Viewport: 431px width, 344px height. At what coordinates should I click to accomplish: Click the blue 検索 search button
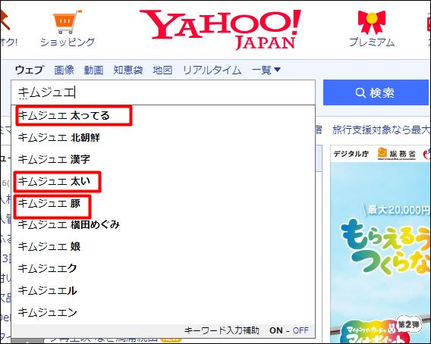(x=376, y=92)
